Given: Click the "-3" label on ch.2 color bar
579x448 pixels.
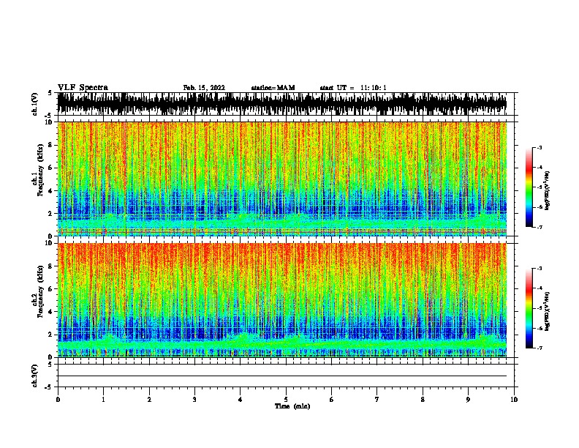Looking at the screenshot, I should tap(540, 269).
